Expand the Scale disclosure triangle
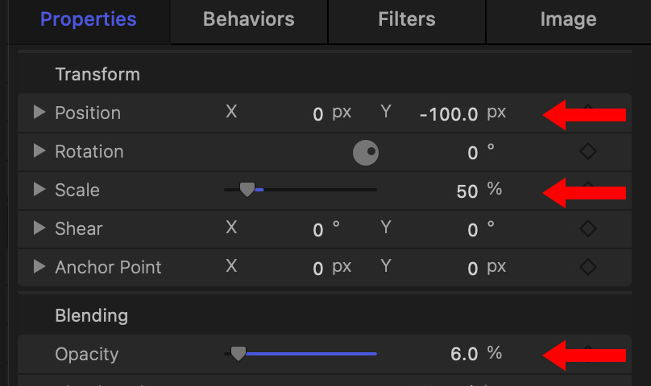651x386 pixels. tap(39, 190)
